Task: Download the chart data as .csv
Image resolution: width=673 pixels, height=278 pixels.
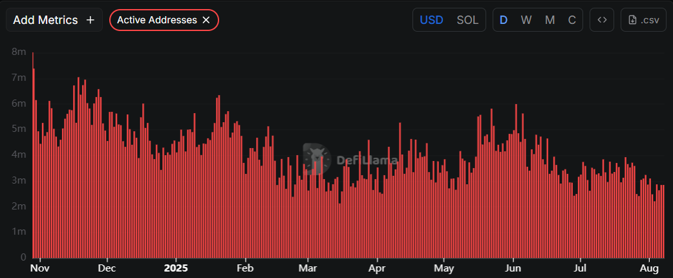Action: click(x=643, y=20)
